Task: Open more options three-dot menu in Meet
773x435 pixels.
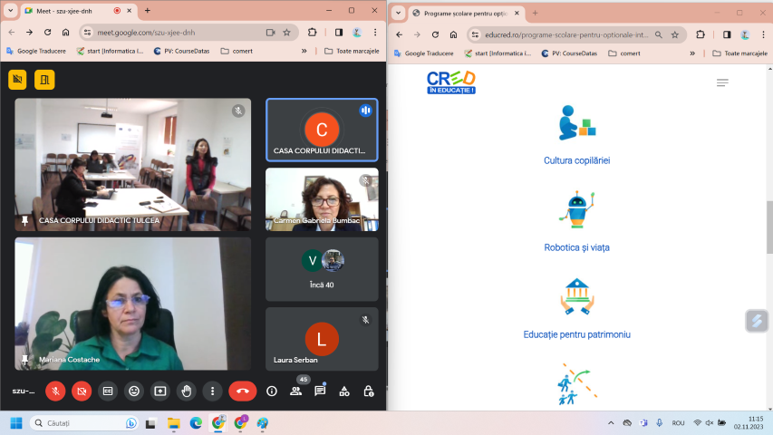Action: pyautogui.click(x=212, y=391)
